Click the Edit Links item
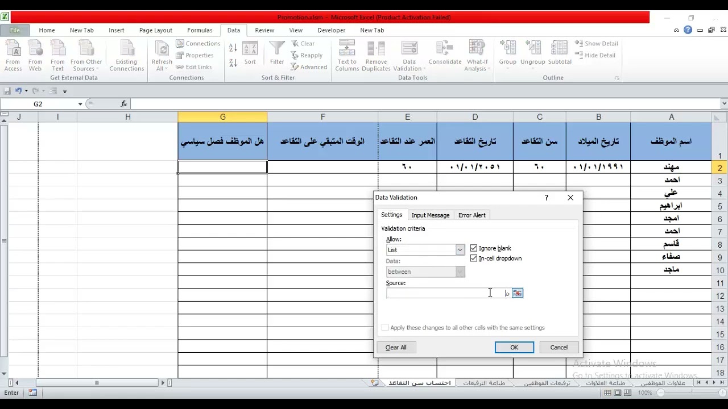 click(193, 67)
